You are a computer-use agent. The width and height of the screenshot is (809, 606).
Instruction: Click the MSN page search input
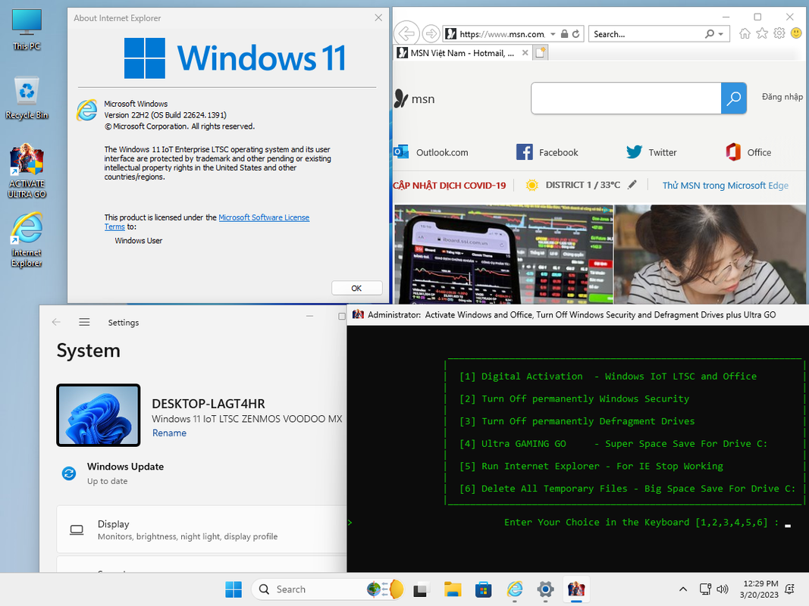click(x=626, y=98)
